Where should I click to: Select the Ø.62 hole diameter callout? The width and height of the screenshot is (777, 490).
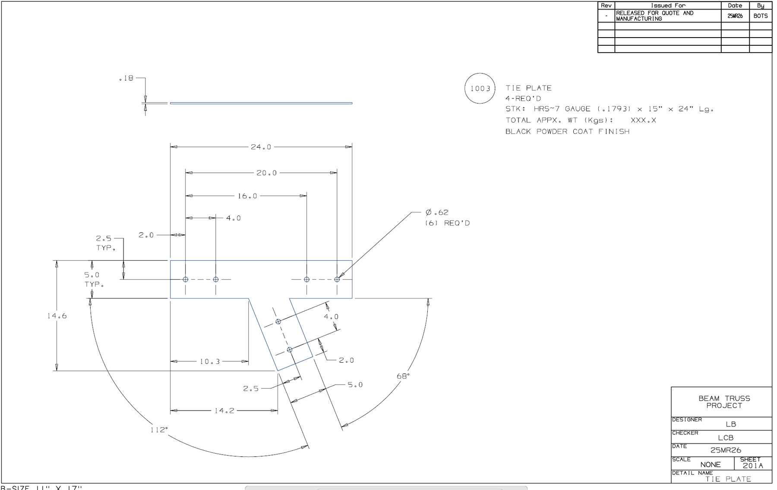click(x=437, y=212)
